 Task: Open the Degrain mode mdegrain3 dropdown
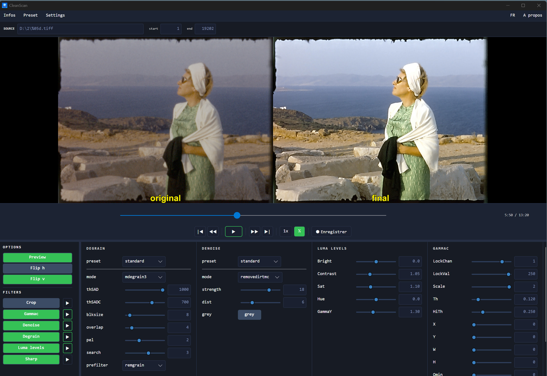tap(144, 277)
